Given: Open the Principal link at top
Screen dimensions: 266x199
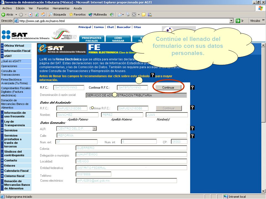Looking at the screenshot, I should 85,27.
